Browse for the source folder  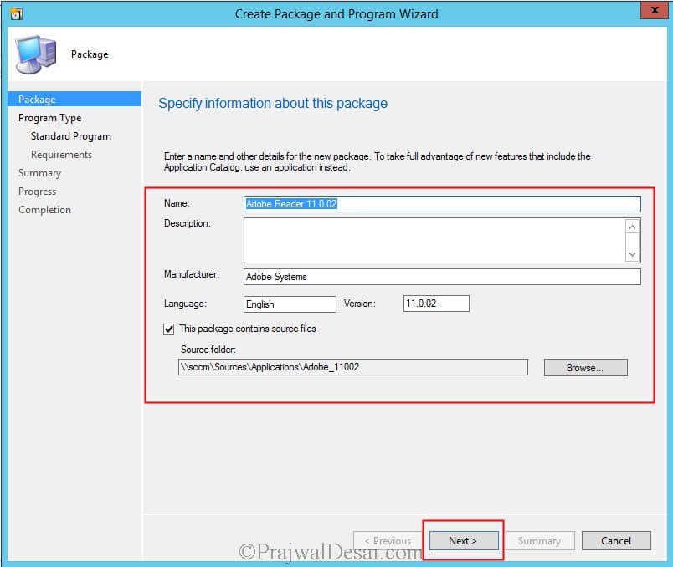(x=585, y=368)
